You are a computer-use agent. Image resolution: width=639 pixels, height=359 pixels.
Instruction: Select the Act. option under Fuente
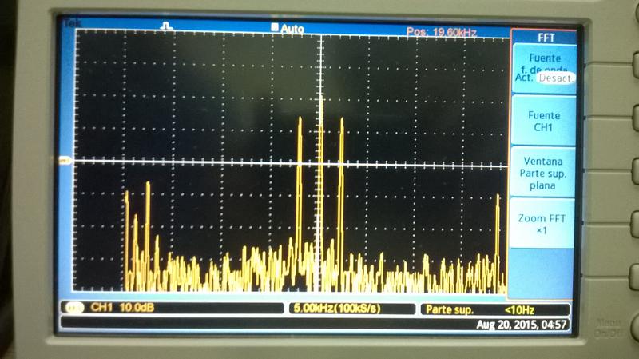tap(523, 78)
